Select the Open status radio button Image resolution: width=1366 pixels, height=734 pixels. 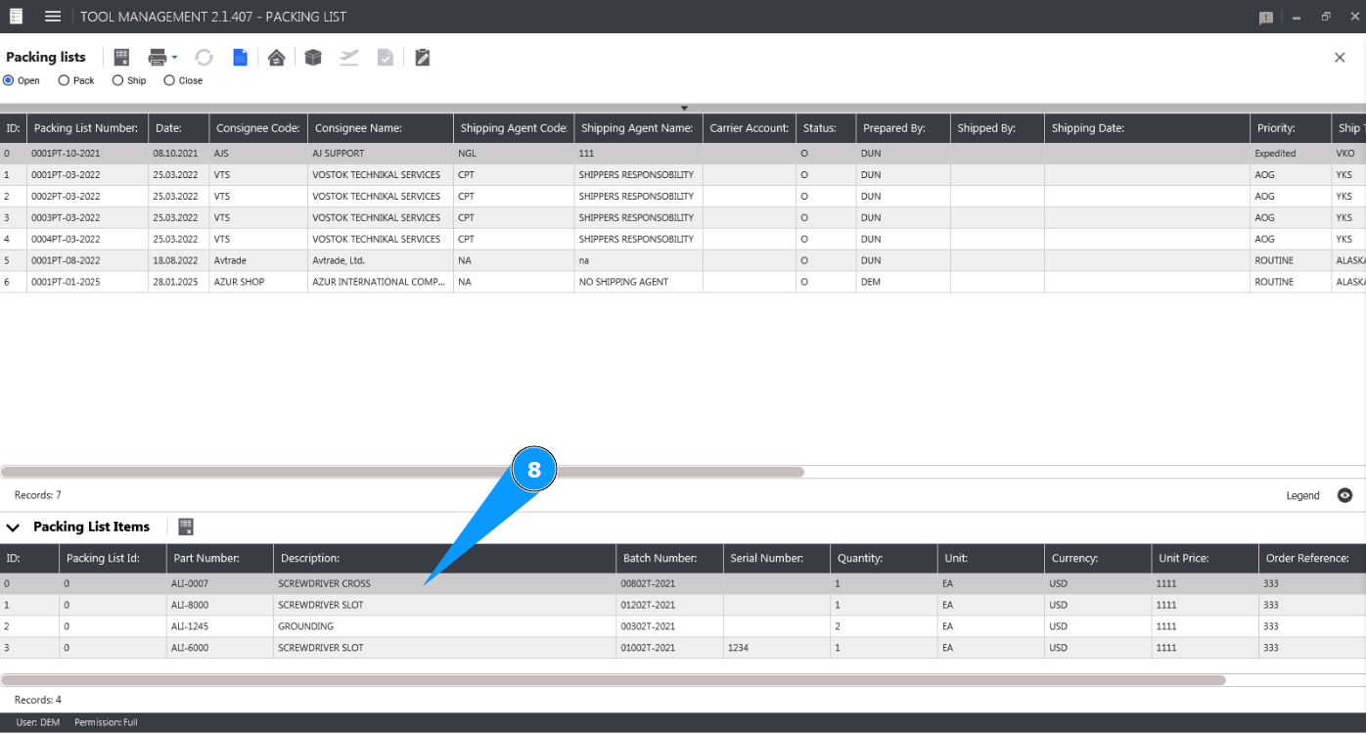tap(9, 80)
